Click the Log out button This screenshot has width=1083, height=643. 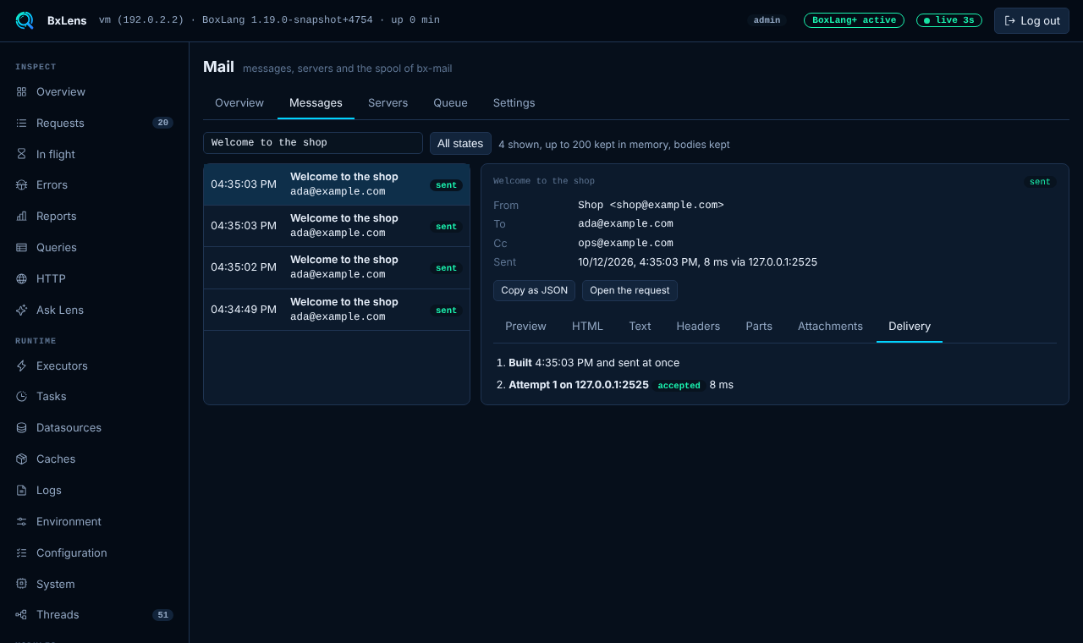coord(1031,20)
